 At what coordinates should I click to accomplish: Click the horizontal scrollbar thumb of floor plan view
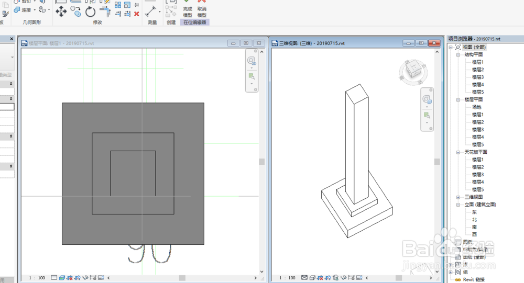182,278
